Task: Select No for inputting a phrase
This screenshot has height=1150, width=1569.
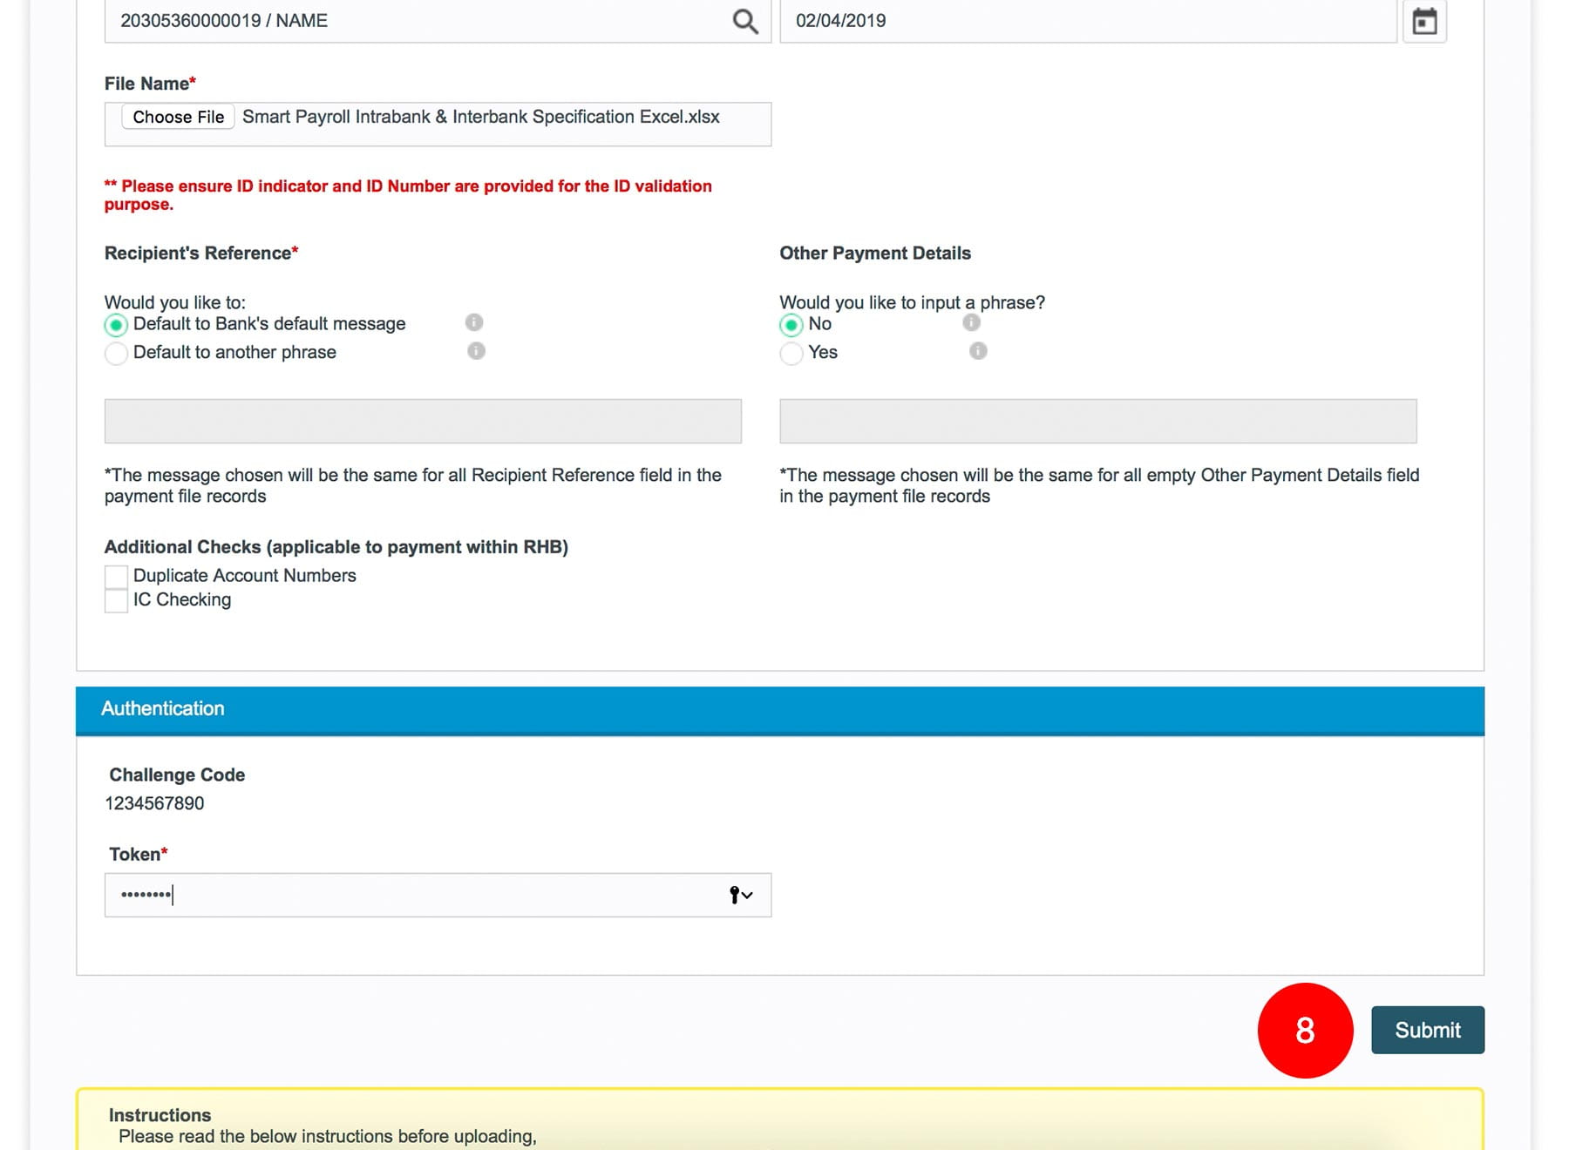Action: [x=791, y=325]
